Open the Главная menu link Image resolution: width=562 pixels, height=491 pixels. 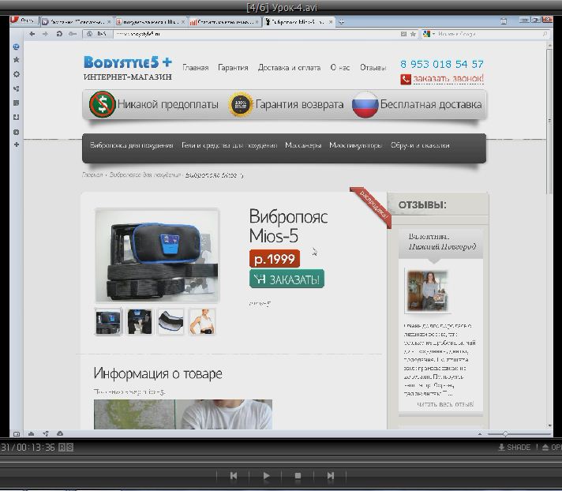(195, 67)
